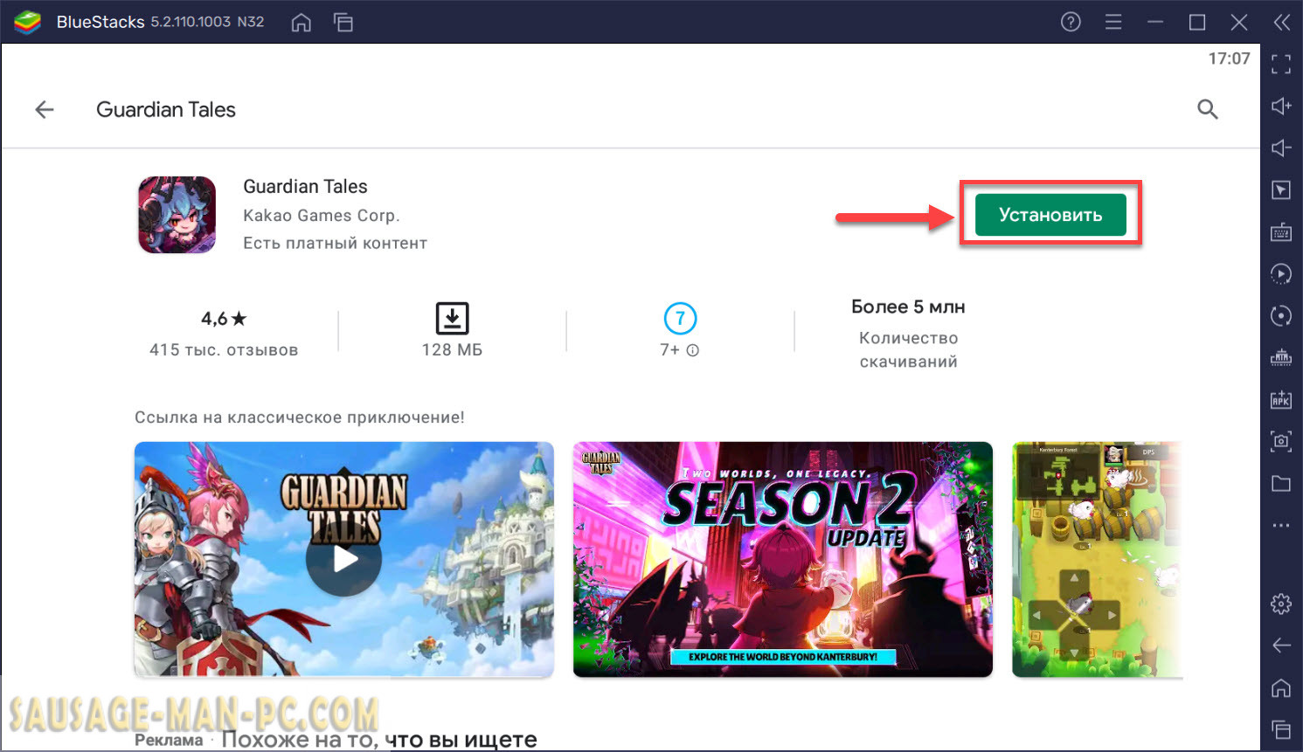Screen dimensions: 1303x752
Task: Click the sidebar icon above the APK icon
Action: tap(1281, 357)
